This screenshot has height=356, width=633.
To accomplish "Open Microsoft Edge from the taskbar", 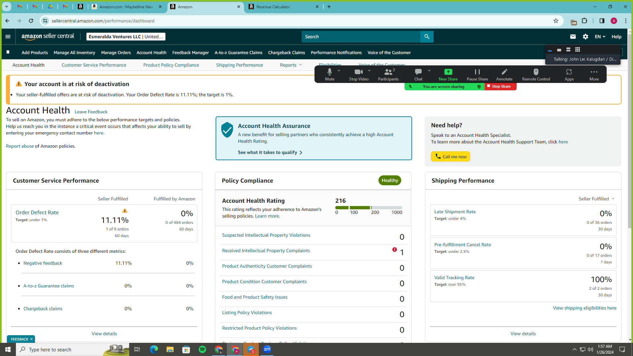I will pos(154,349).
